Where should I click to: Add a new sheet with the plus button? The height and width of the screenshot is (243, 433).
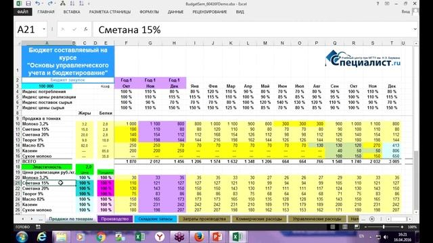pyautogui.click(x=372, y=219)
